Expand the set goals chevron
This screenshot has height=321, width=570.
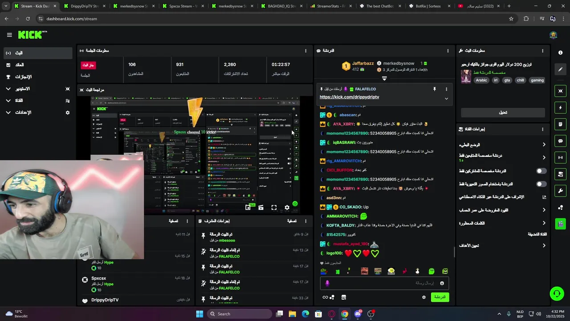544,246
